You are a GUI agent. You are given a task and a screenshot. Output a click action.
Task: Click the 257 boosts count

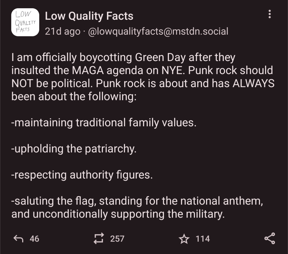(117, 239)
